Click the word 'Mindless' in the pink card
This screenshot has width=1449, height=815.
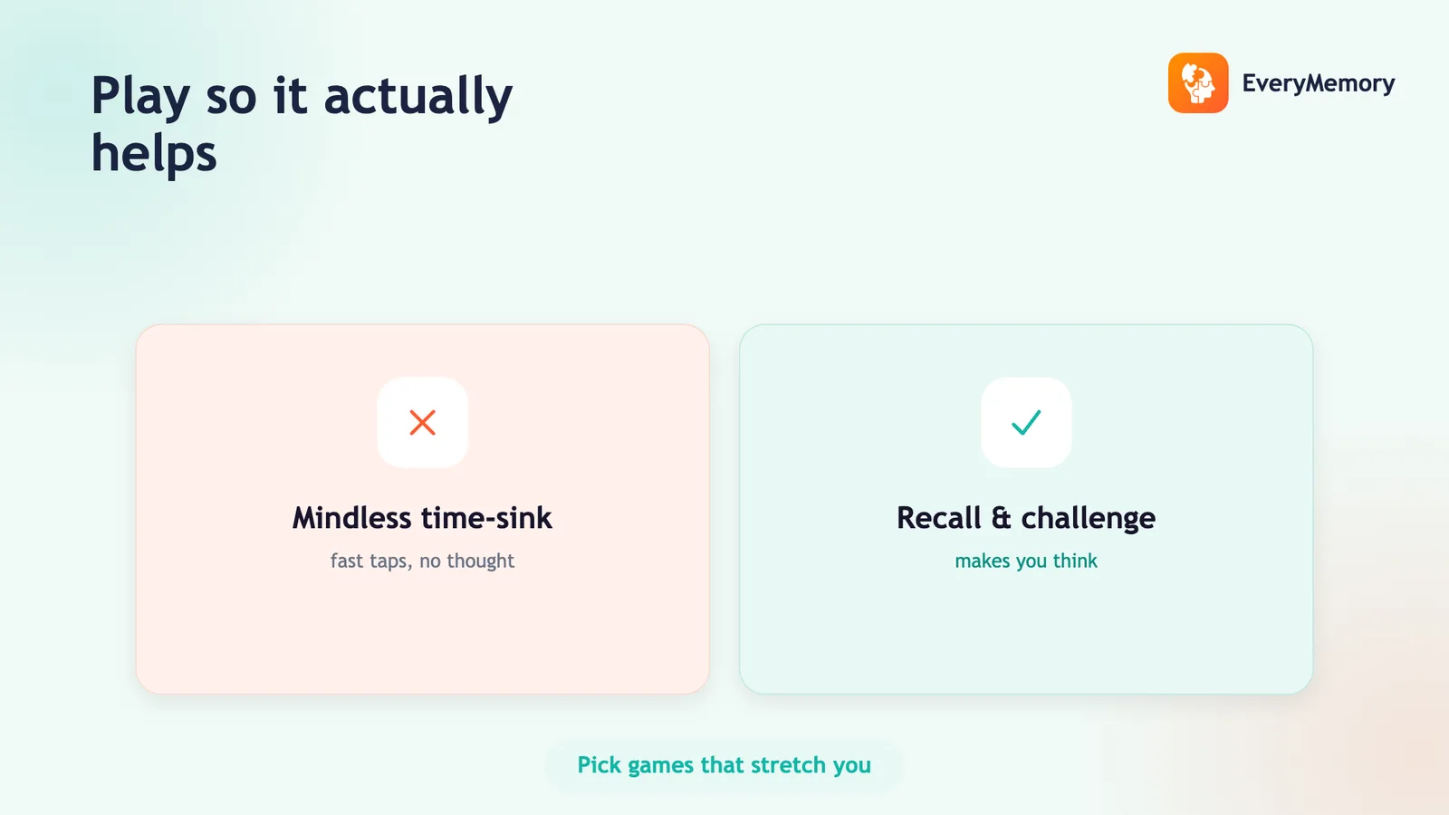pos(352,518)
